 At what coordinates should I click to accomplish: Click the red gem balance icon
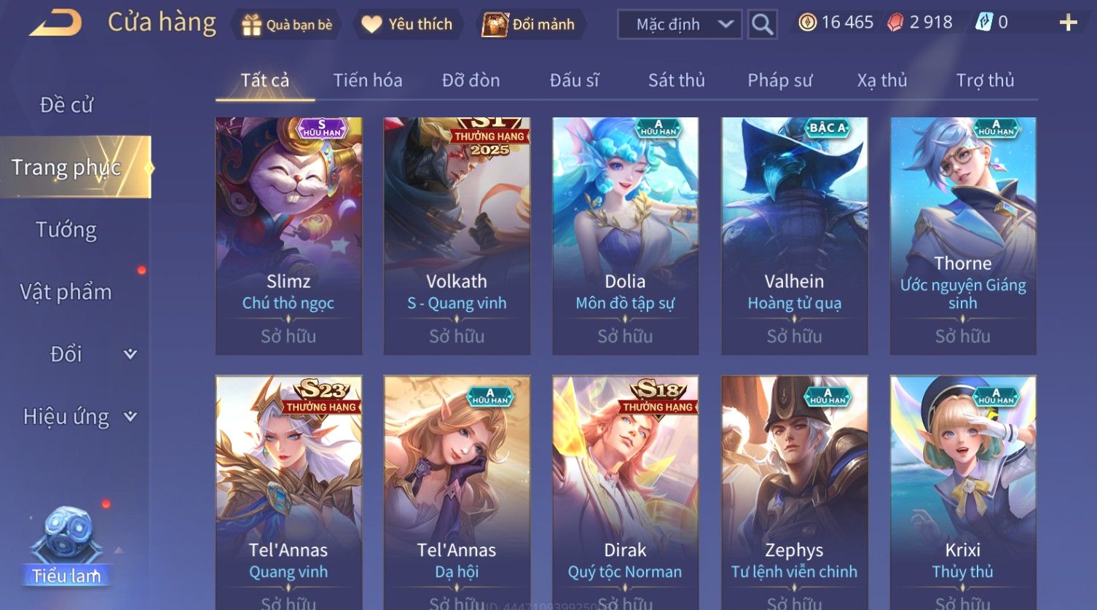(895, 23)
